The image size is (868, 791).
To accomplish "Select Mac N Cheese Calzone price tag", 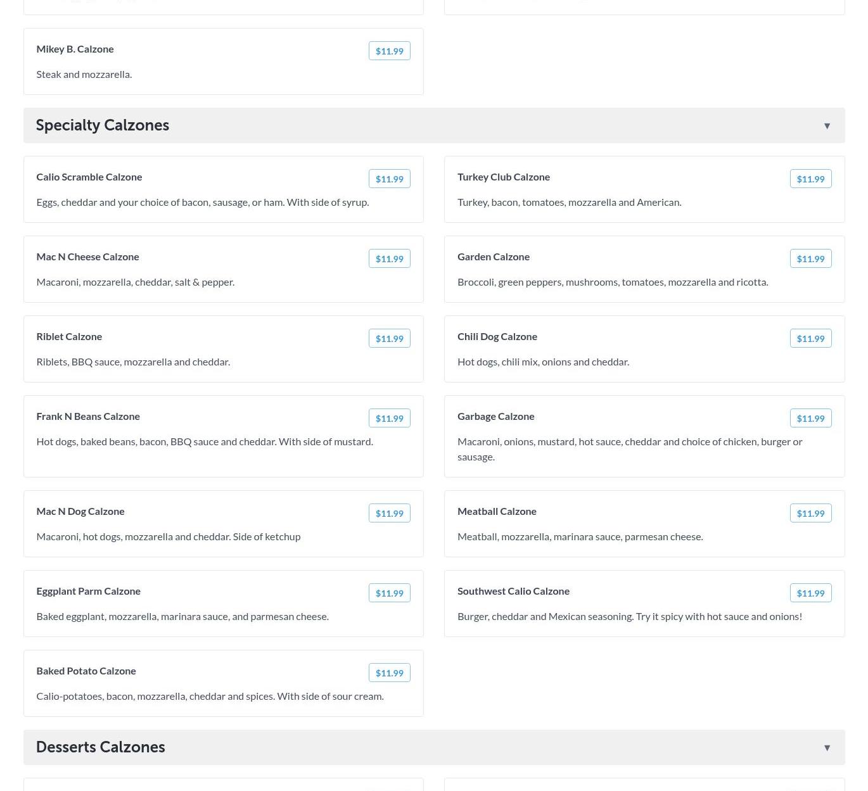I will tap(389, 259).
